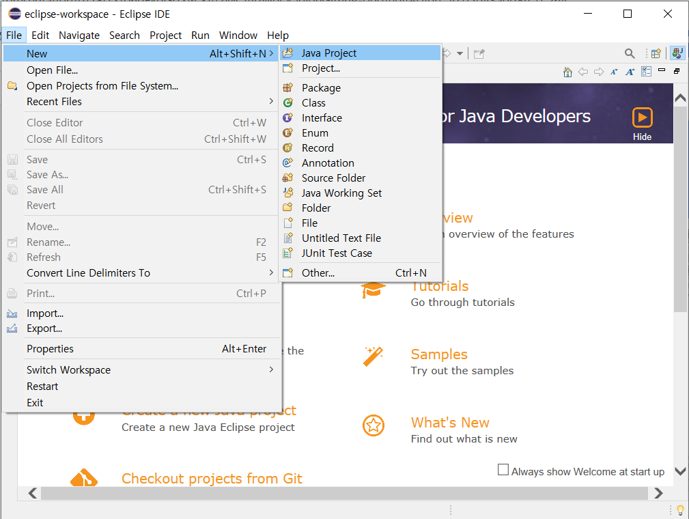Open the forward history dropdown arrow in the toolbar
The image size is (689, 519).
pyautogui.click(x=460, y=54)
